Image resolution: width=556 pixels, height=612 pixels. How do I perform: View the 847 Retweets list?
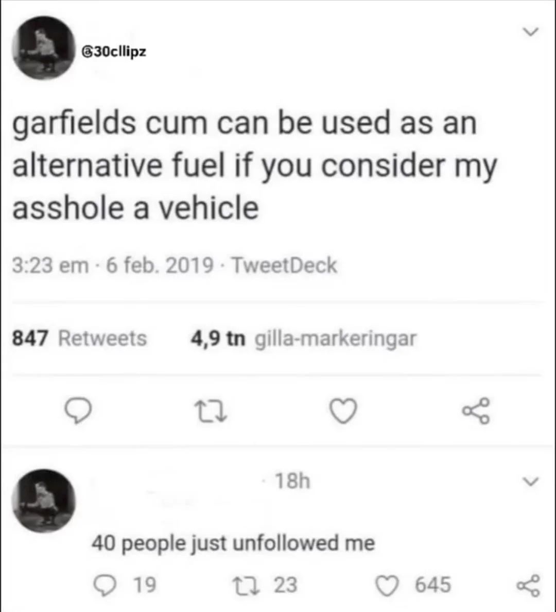pos(79,338)
